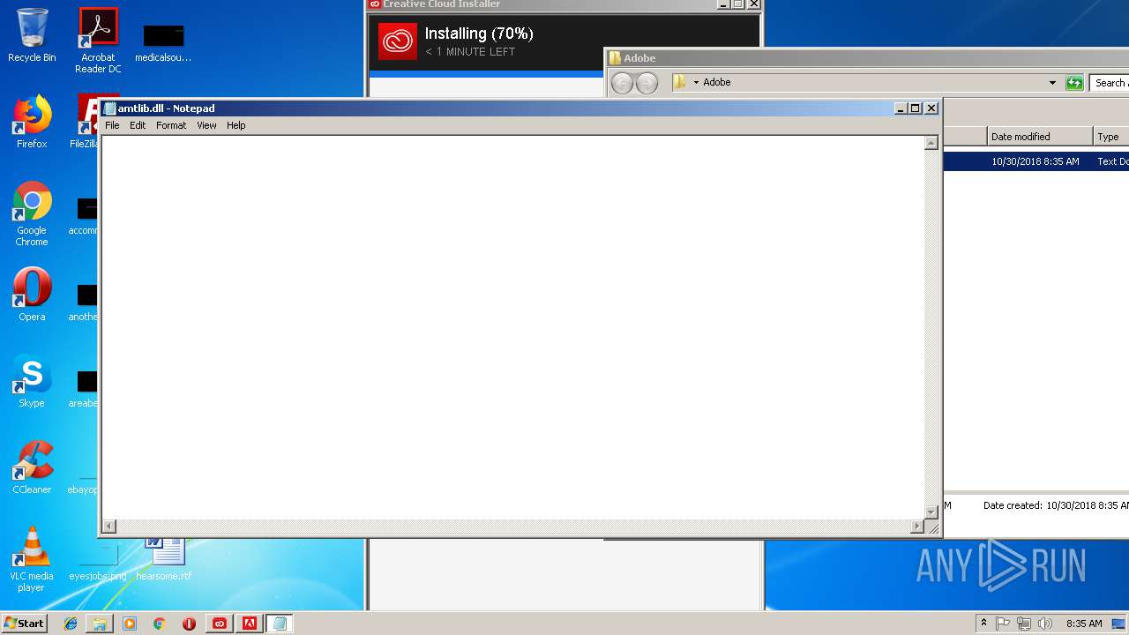The height and width of the screenshot is (635, 1129).
Task: Expand the breadcrumb arrow before Adobe
Action: (696, 83)
